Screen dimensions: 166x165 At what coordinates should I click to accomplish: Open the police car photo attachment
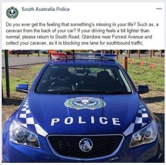point(83,106)
